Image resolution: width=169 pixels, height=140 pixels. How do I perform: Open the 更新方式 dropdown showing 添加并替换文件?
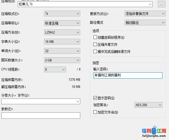pyautogui.click(x=163, y=14)
